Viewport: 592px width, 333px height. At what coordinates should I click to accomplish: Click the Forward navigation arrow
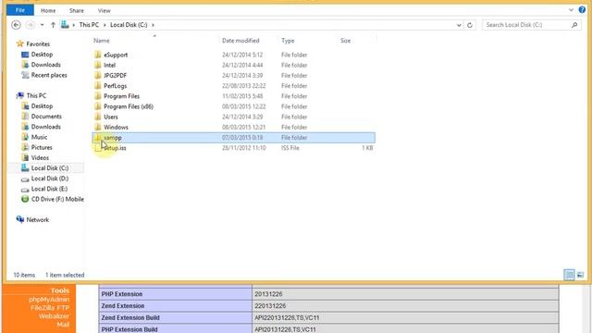coord(31,25)
